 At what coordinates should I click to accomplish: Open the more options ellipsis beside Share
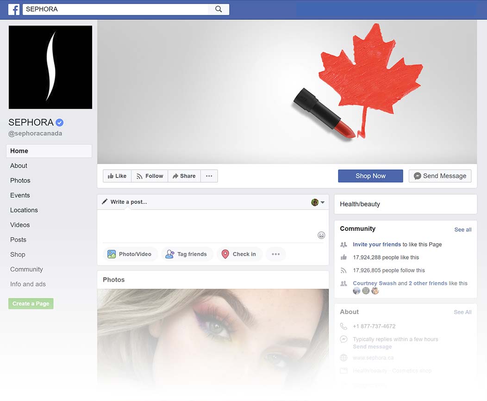(x=209, y=176)
